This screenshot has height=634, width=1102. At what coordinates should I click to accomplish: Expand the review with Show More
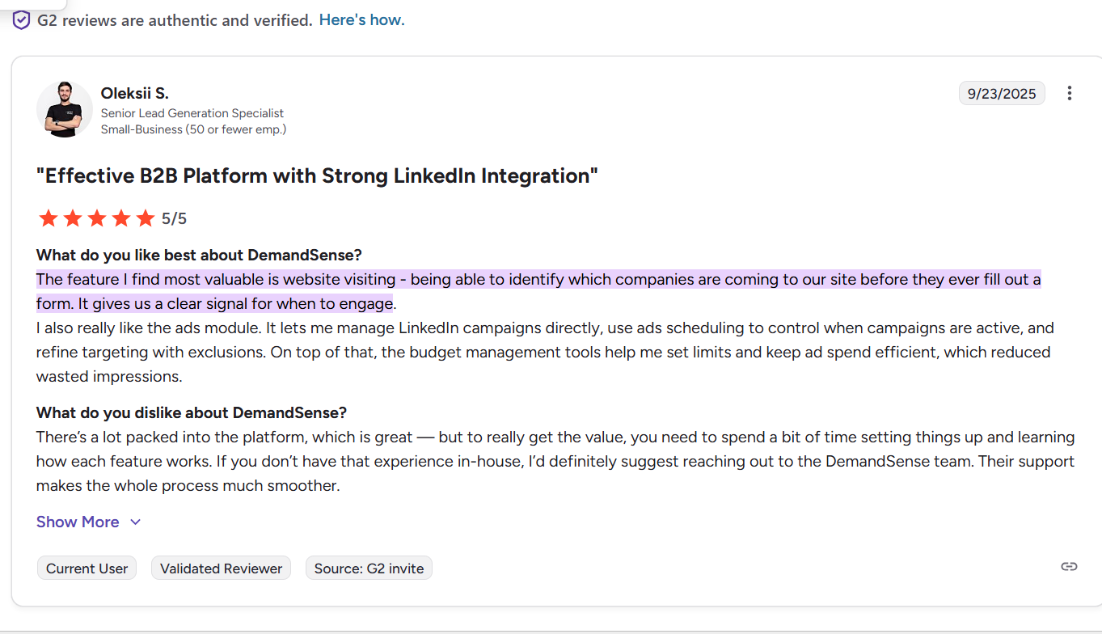pos(78,522)
